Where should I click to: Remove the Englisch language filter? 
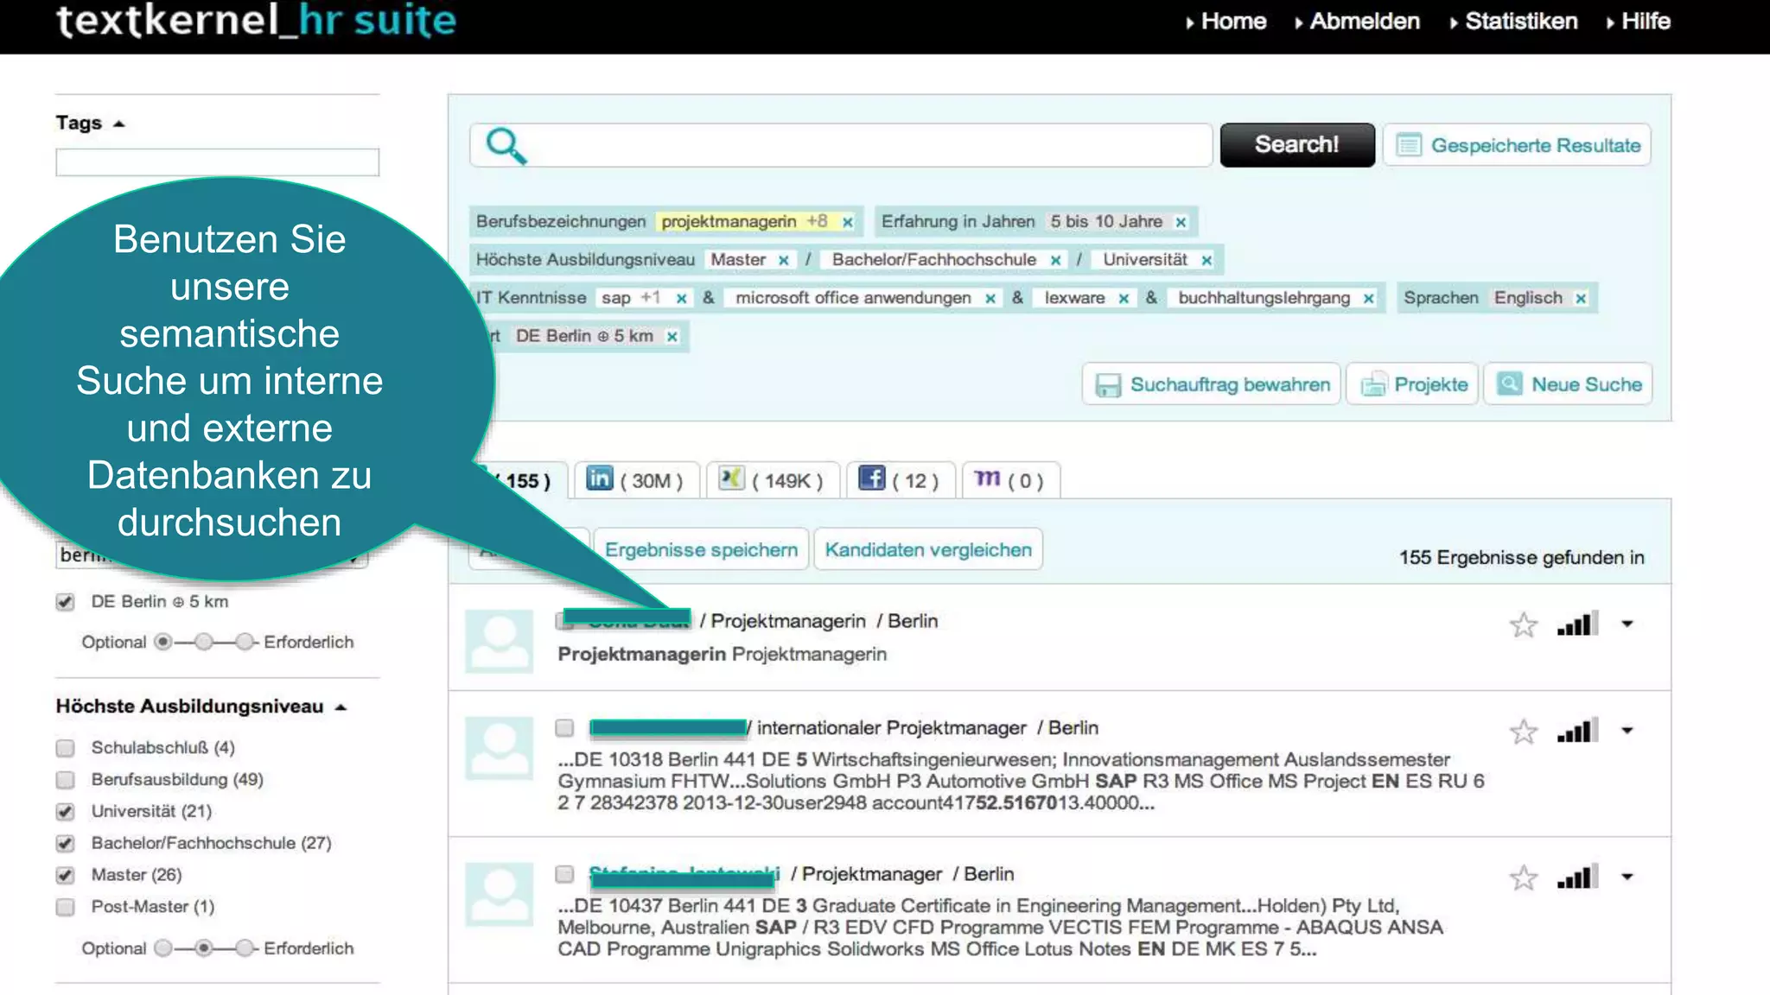click(x=1581, y=299)
